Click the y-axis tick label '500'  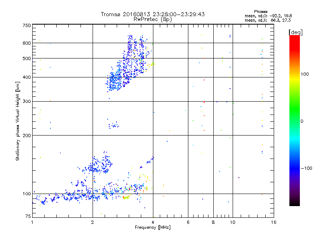click(27, 58)
